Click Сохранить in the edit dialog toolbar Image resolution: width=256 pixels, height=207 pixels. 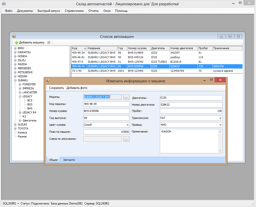click(56, 88)
